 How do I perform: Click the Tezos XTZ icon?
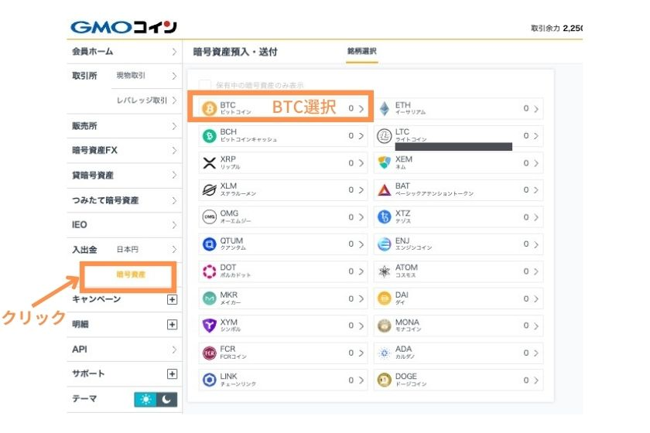click(385, 216)
